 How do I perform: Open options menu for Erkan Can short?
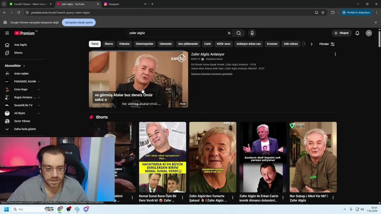click(x=283, y=198)
